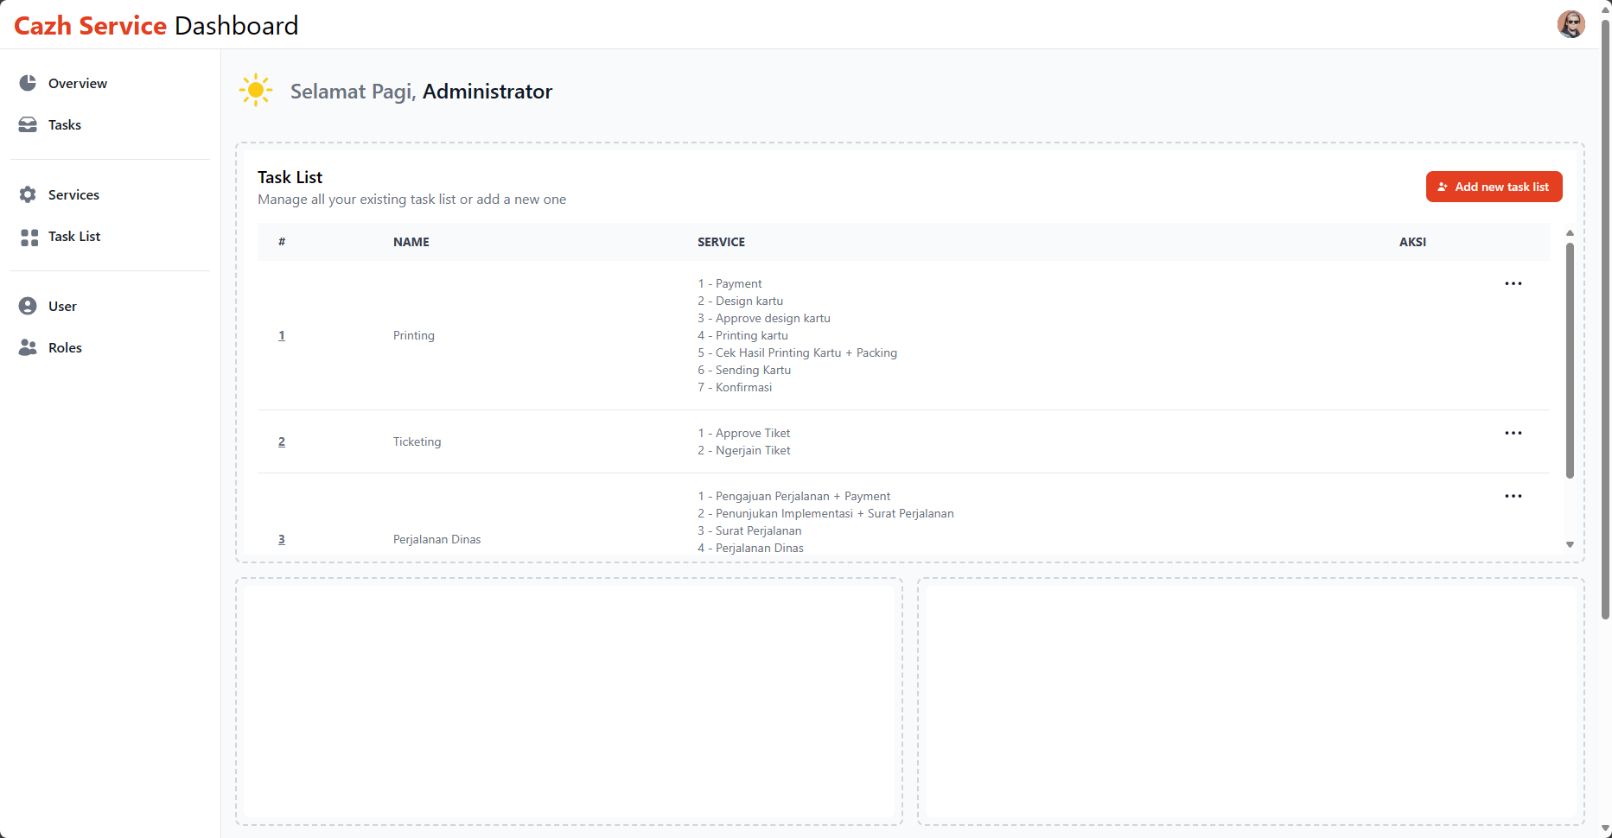This screenshot has width=1612, height=838.
Task: Click '7 - Konfirmasi' entry
Action: click(x=735, y=387)
